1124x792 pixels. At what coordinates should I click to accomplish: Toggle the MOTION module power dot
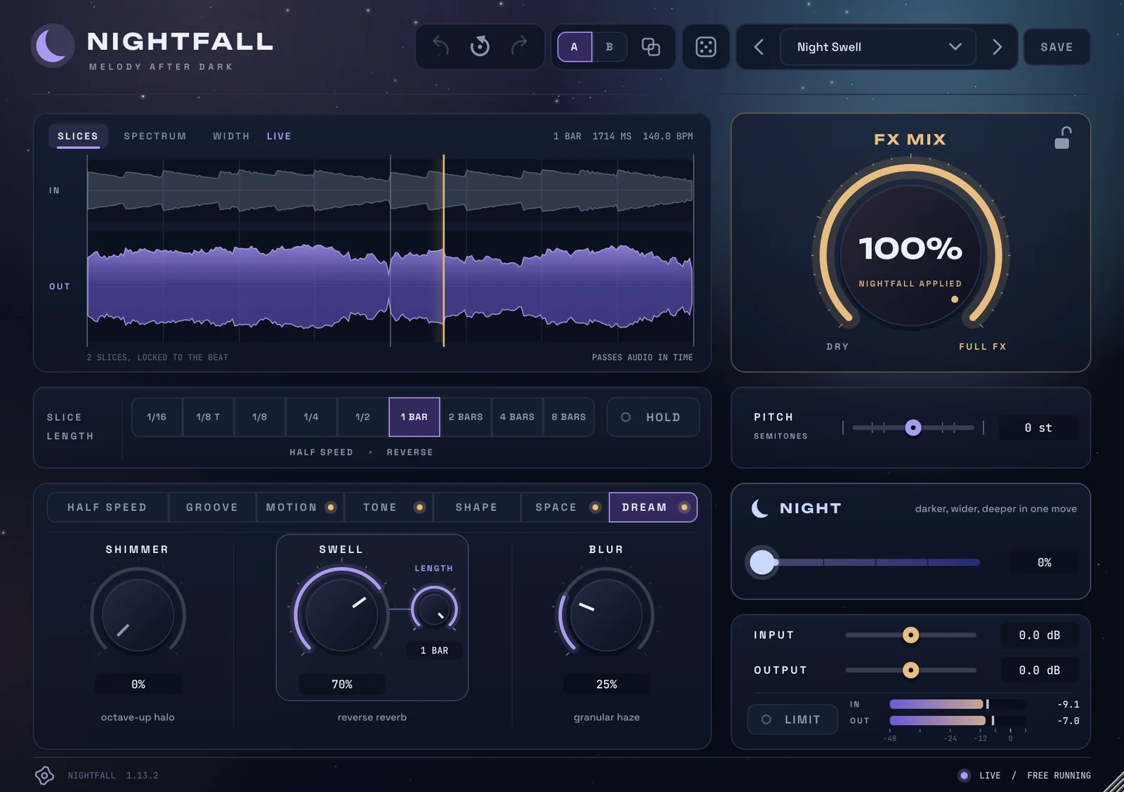[x=331, y=507]
